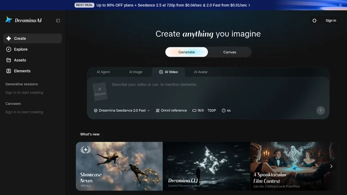Open the Dreamina CLI card

[206, 166]
